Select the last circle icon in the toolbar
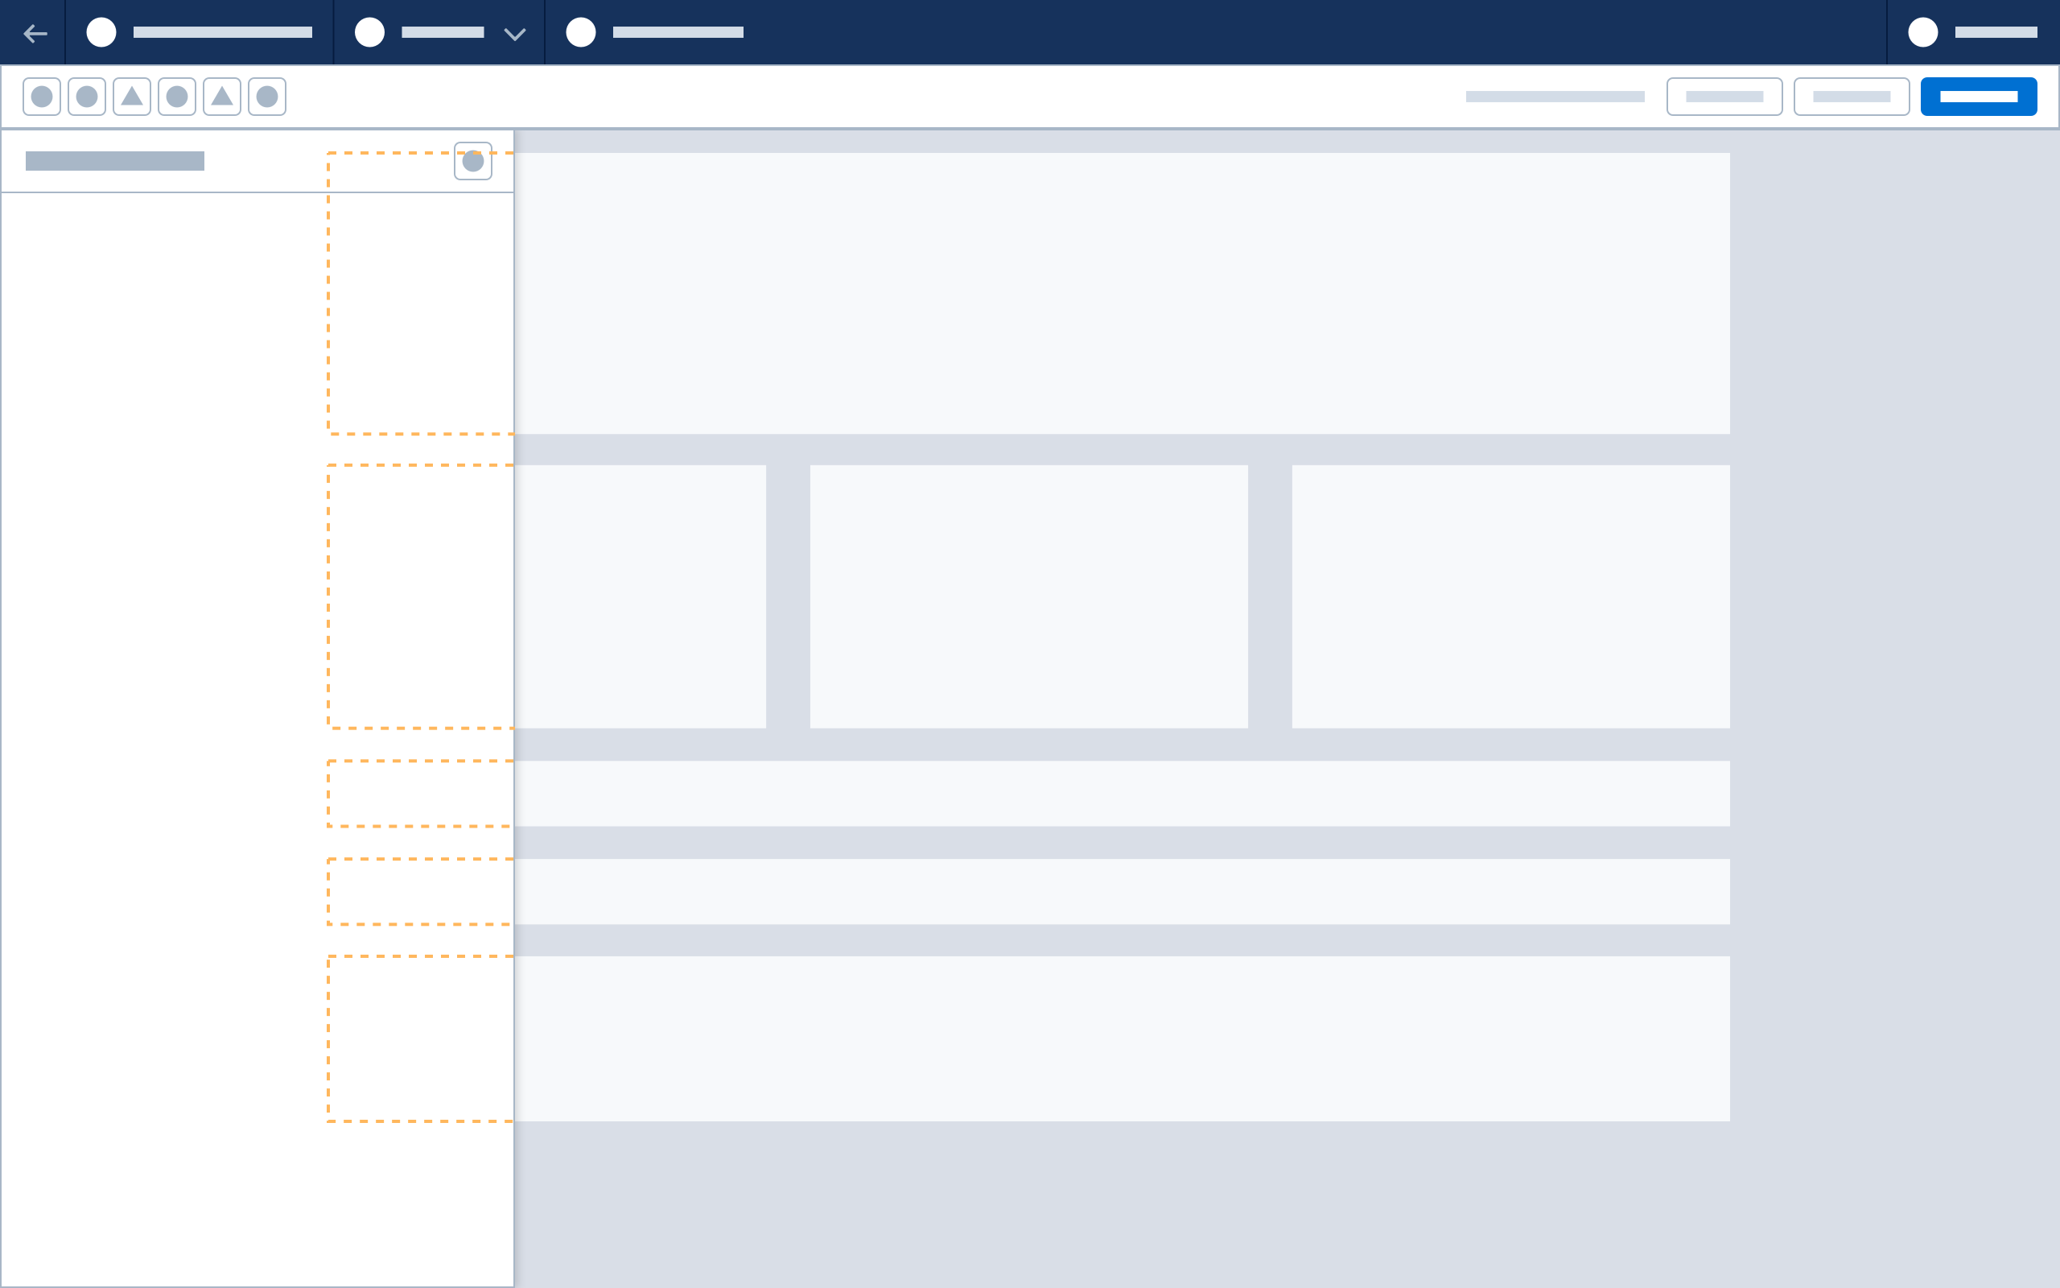The height and width of the screenshot is (1288, 2060). point(268,97)
